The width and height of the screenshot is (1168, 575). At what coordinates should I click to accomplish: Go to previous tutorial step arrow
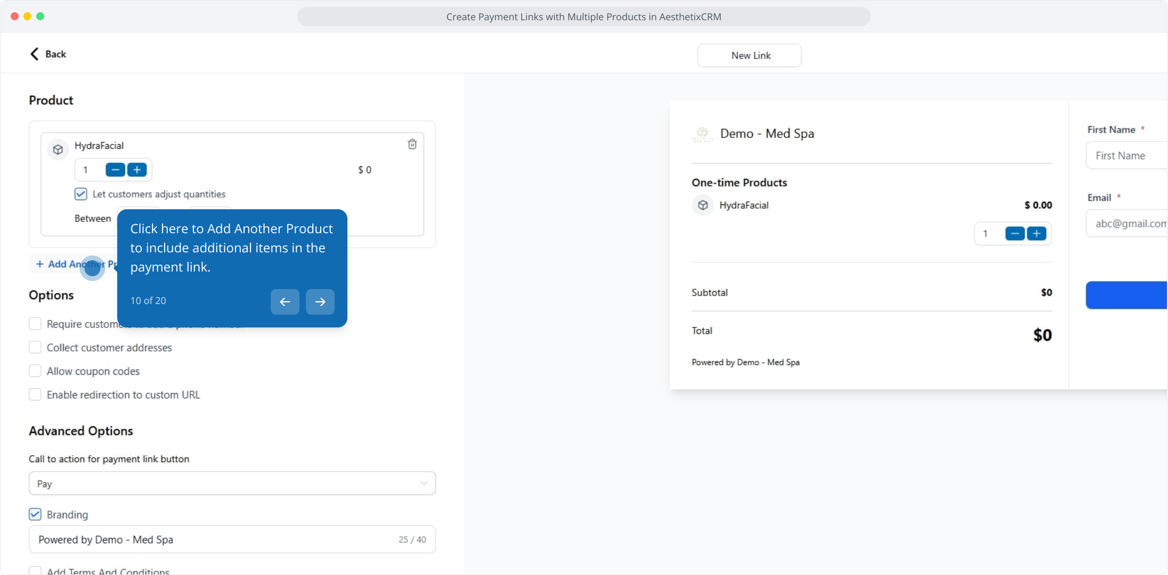285,302
